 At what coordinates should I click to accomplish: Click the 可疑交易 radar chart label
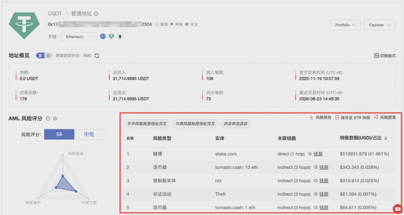tap(89, 203)
